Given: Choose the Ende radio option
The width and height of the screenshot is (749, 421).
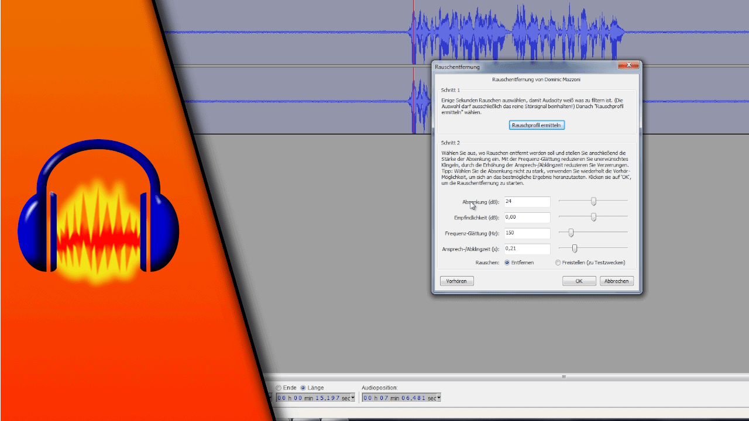Looking at the screenshot, I should (x=279, y=388).
